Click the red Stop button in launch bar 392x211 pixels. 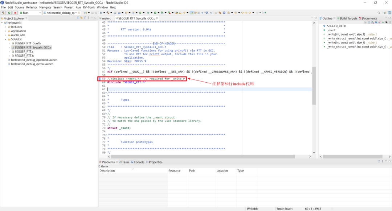coord(15,13)
